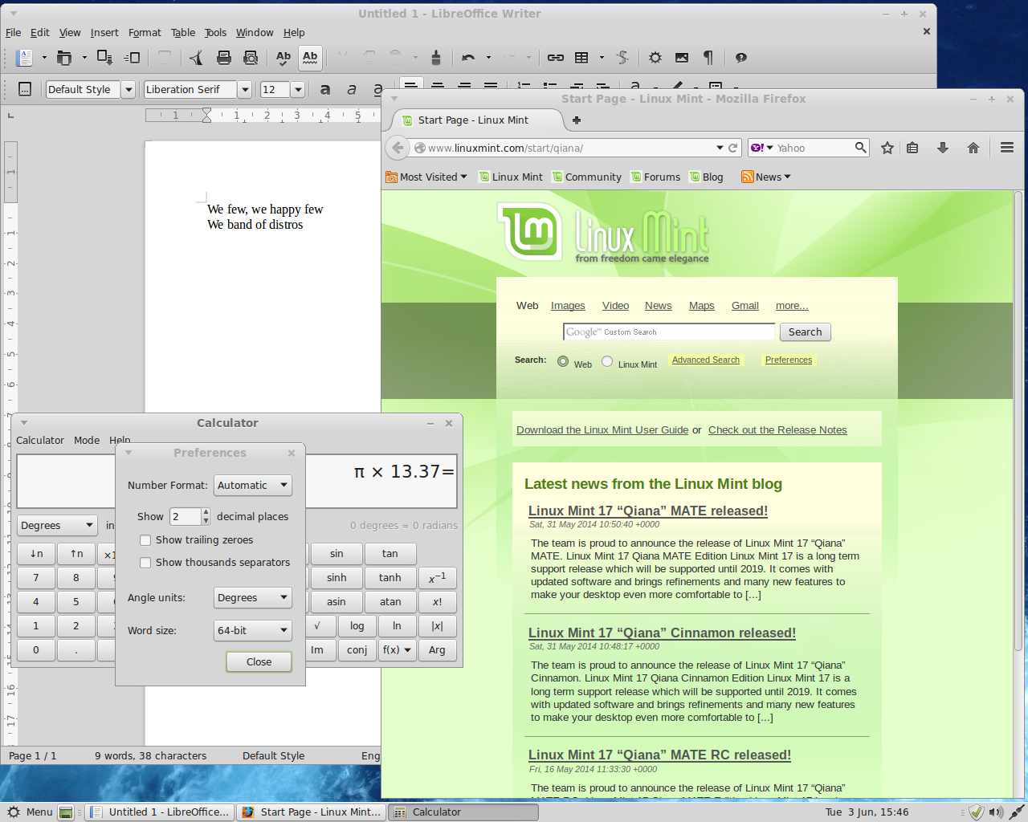
Task: Close the Calculator Preferences dialog via Close
Action: (x=259, y=661)
